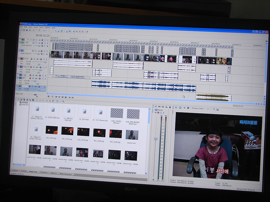Switch to the Media Generators tab
Viewport: 270px width, 202px height.
[x=66, y=174]
